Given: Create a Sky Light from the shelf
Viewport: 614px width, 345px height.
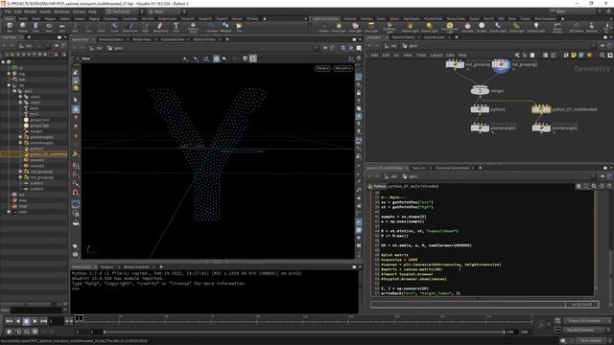Looking at the screenshot, I should [x=467, y=27].
